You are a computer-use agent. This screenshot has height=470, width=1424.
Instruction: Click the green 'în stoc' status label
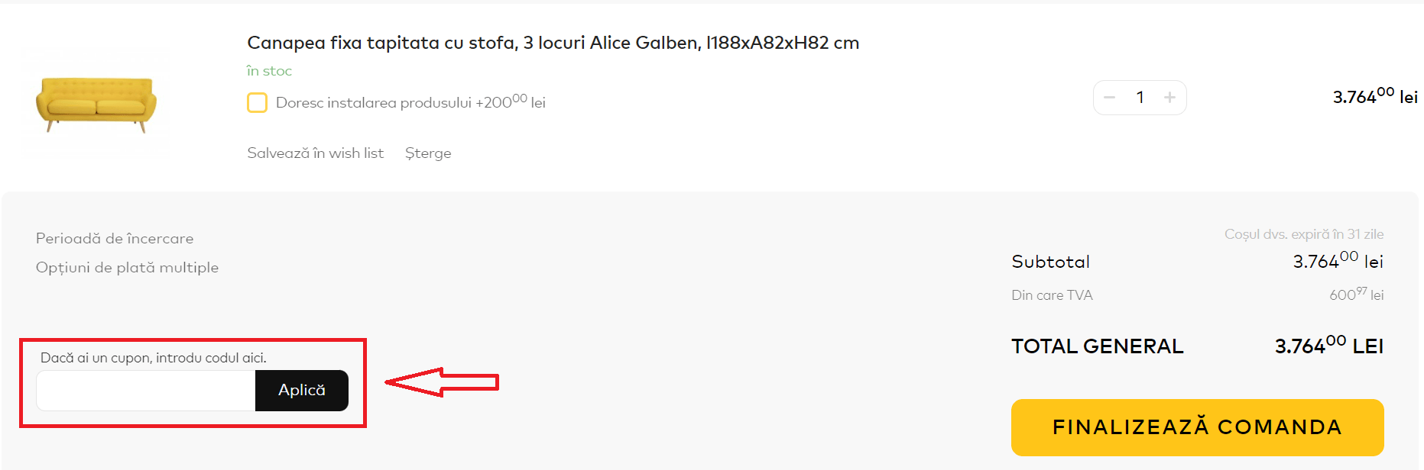coord(269,71)
